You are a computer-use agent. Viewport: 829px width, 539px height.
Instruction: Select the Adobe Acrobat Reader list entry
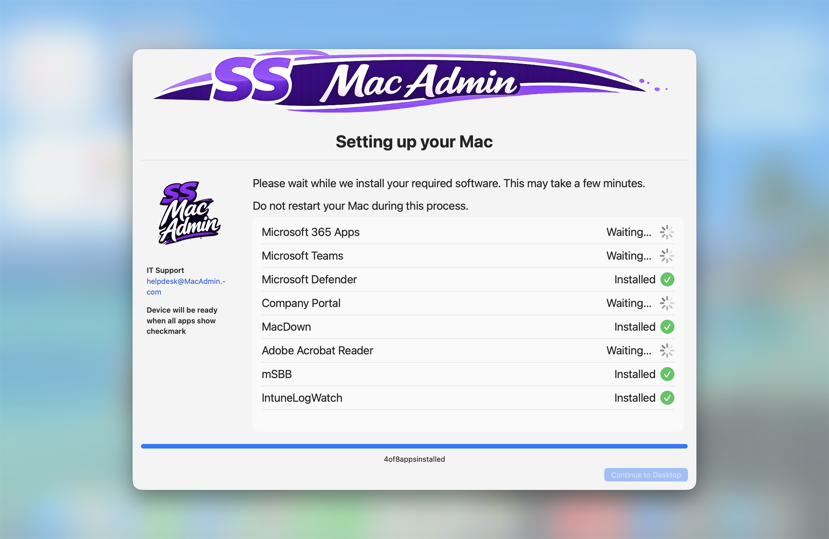[317, 350]
